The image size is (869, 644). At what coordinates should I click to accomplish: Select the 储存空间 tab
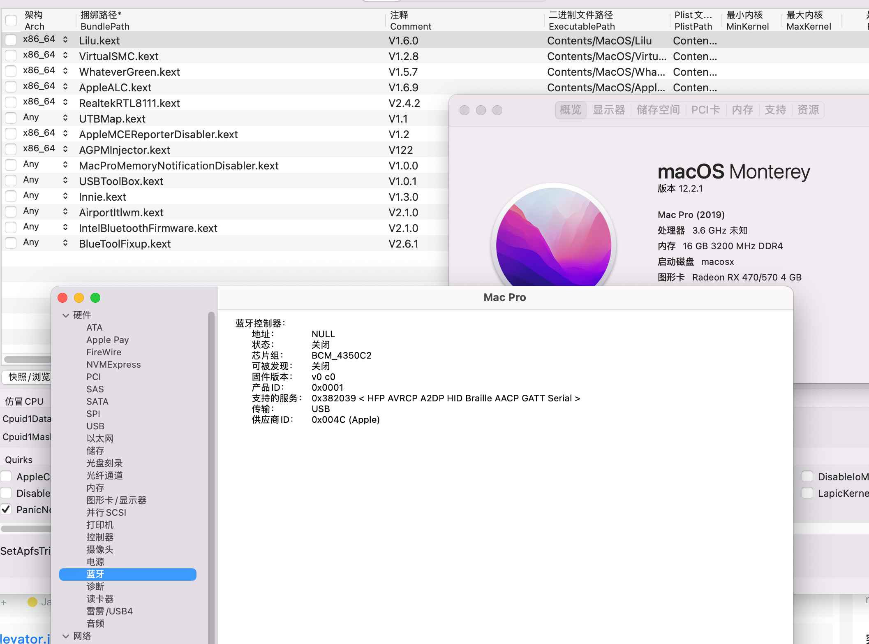click(658, 110)
